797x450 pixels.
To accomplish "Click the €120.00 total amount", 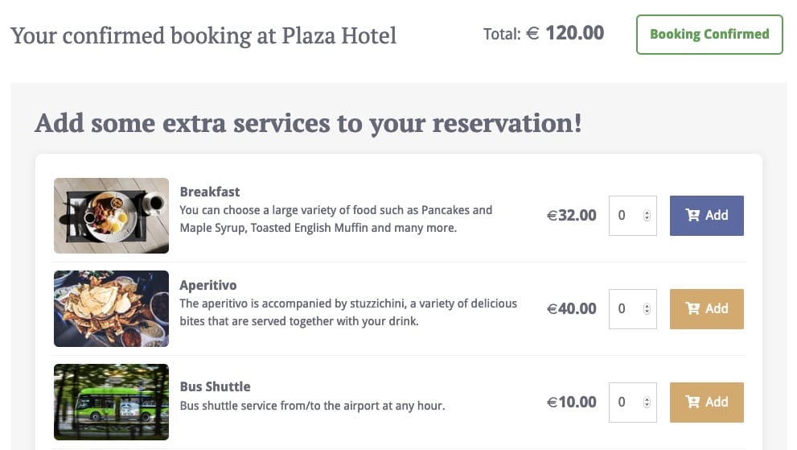I will point(565,34).
